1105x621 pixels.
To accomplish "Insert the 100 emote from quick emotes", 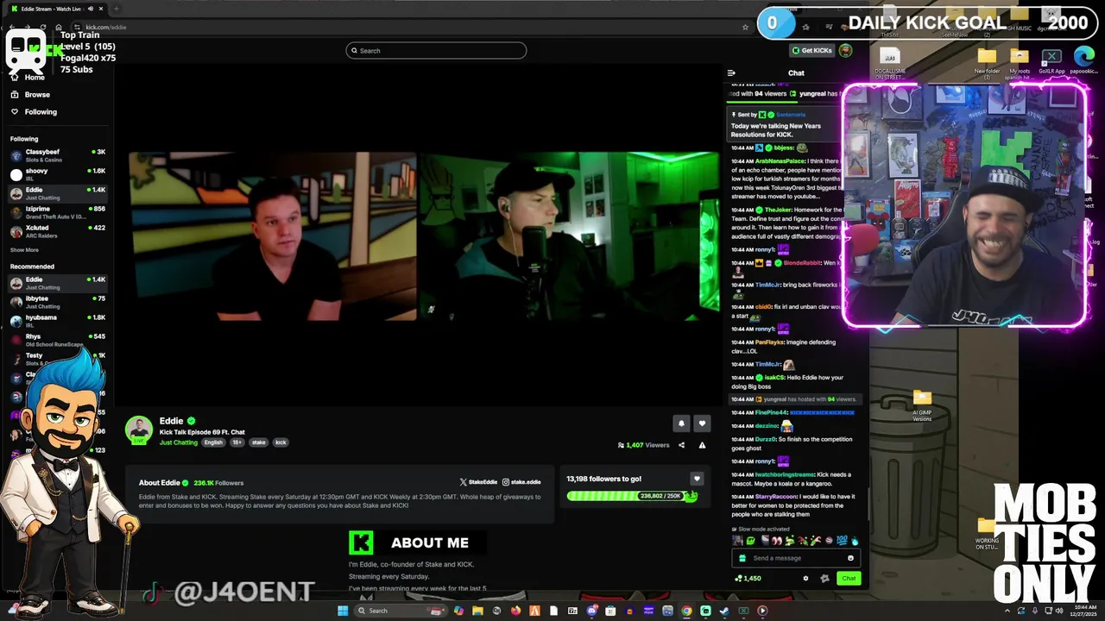I will tap(842, 541).
